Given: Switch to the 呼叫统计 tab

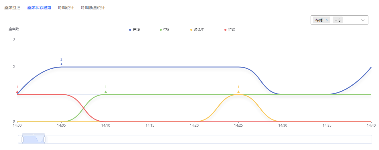Looking at the screenshot, I should [x=66, y=8].
